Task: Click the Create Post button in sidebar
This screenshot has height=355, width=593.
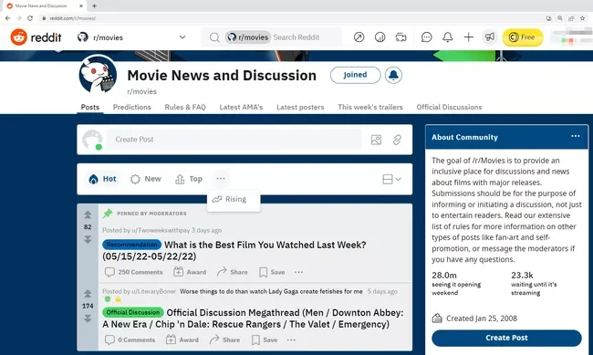Action: pos(506,338)
